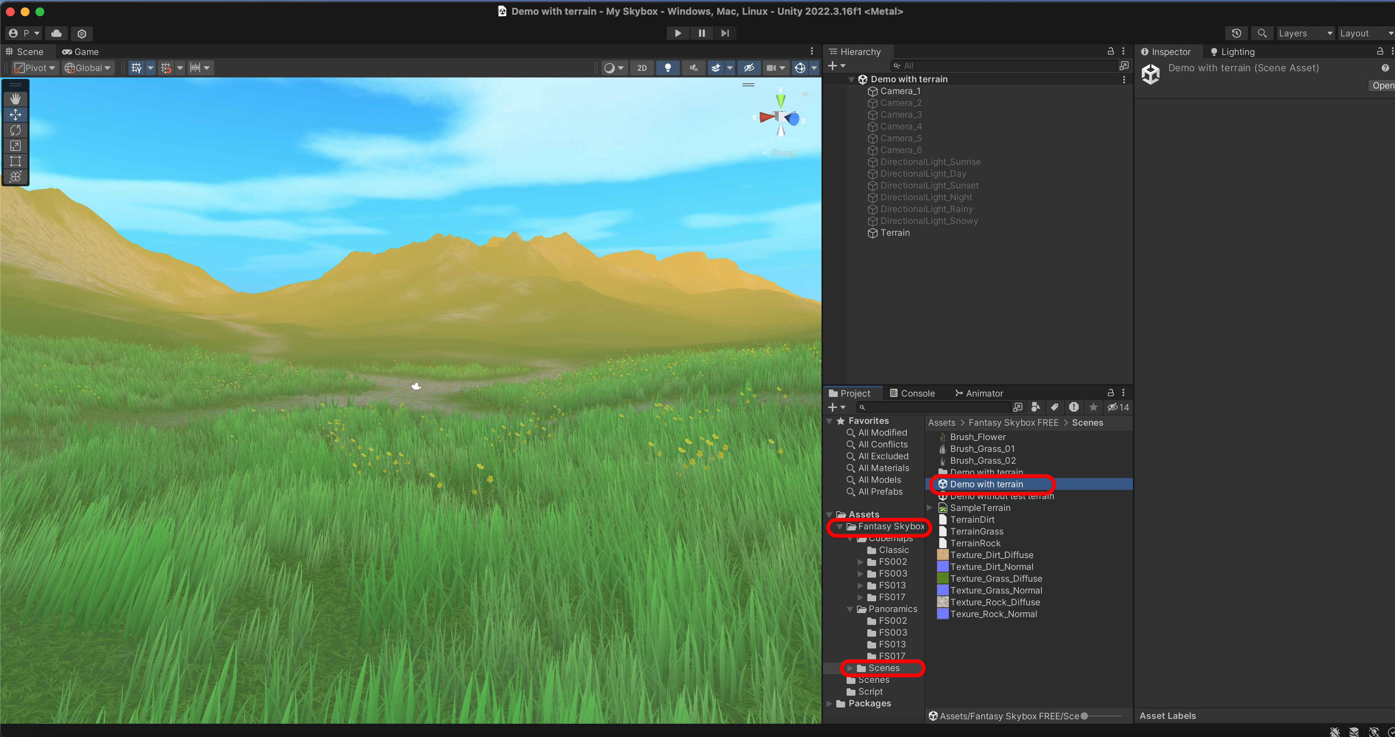Click the Pause button

click(x=701, y=33)
